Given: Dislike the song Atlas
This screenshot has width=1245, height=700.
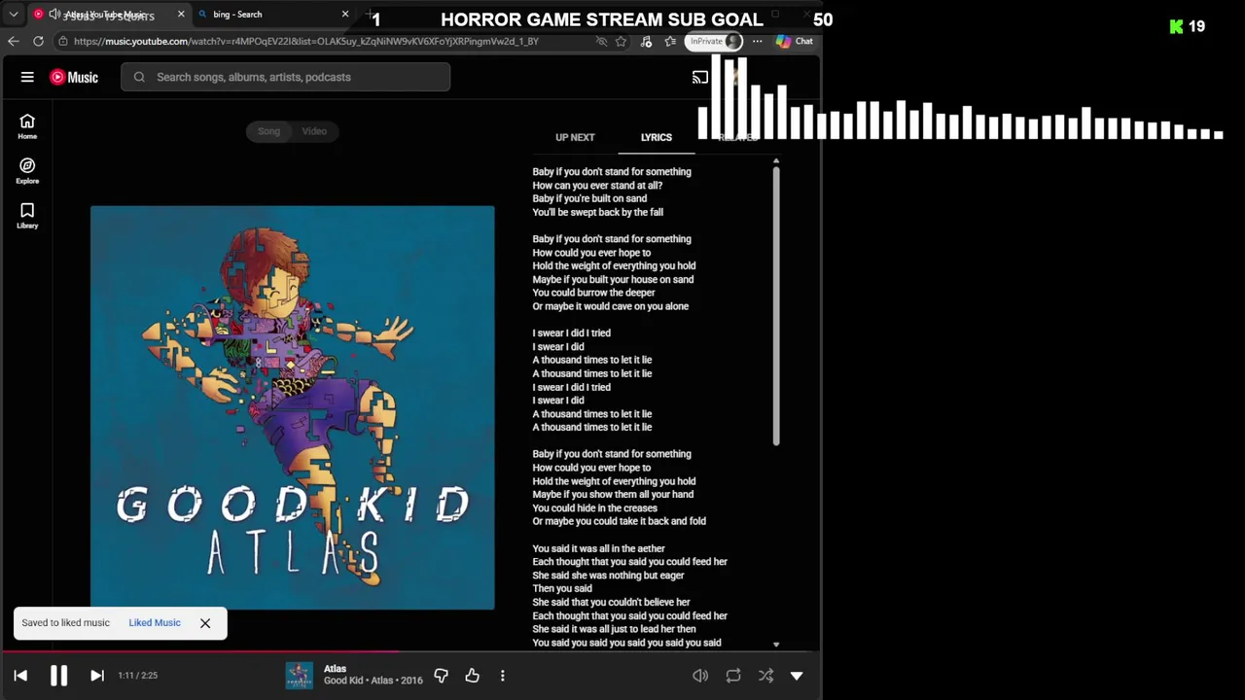Looking at the screenshot, I should [441, 675].
